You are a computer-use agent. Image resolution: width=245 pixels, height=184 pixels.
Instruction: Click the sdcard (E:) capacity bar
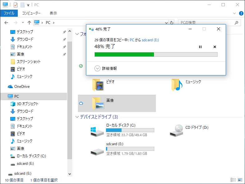click(x=130, y=149)
